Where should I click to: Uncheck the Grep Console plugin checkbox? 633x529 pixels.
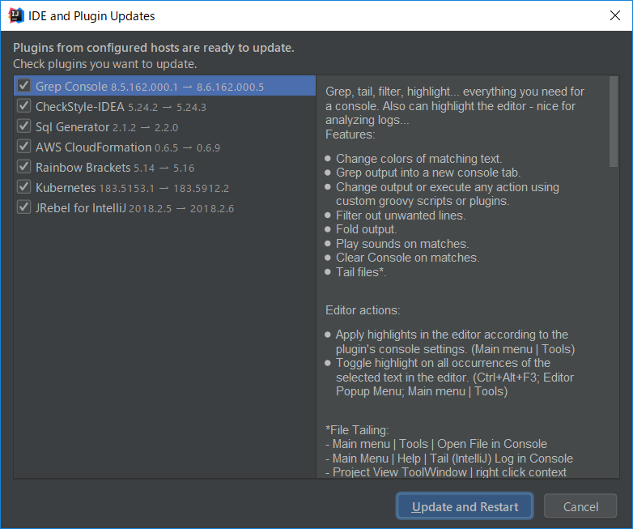click(x=23, y=85)
